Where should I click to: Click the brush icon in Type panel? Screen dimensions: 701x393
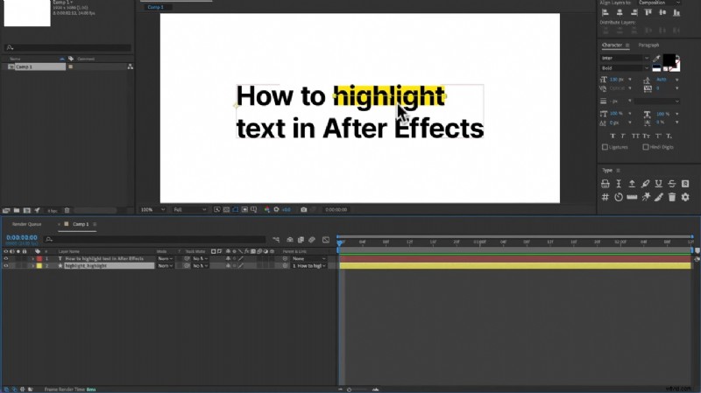click(659, 197)
